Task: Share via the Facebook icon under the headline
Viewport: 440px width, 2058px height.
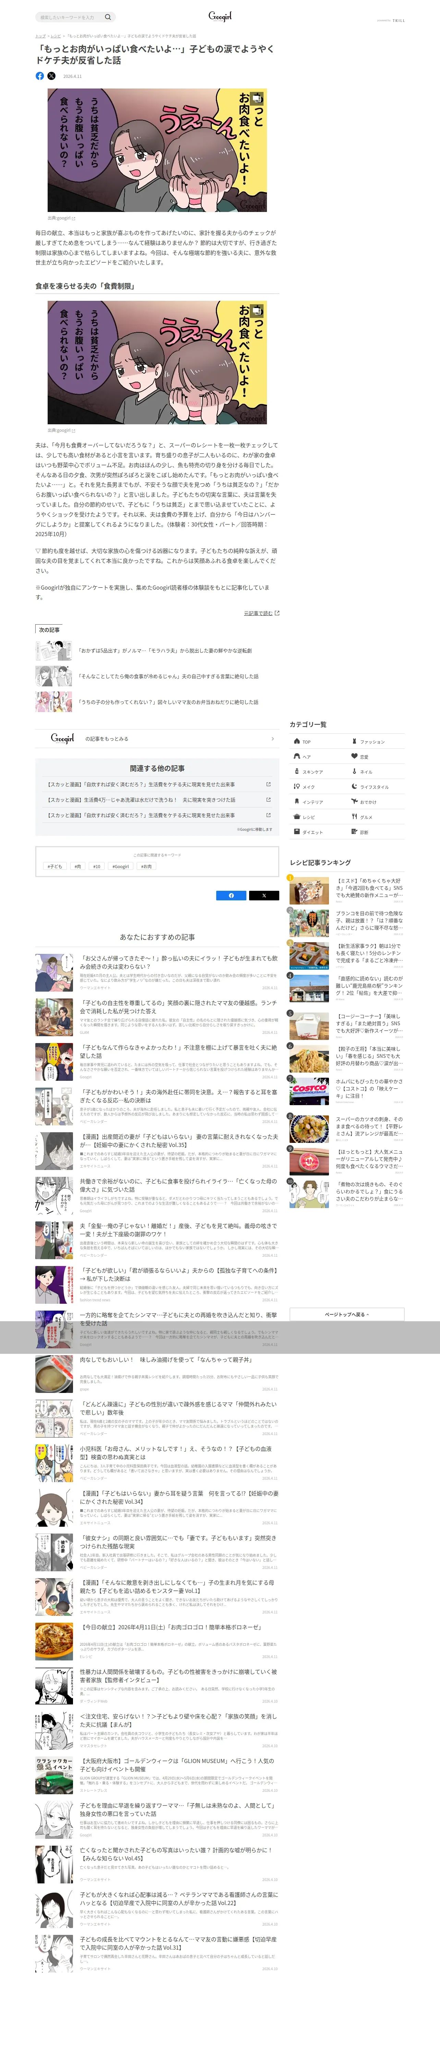Action: pos(40,76)
